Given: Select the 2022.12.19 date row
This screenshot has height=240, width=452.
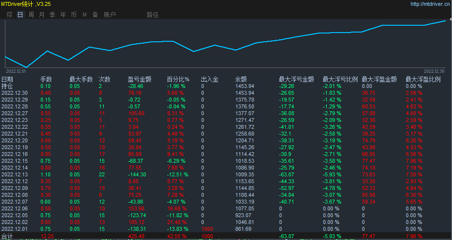Looking at the screenshot, I should pyautogui.click(x=15, y=147).
